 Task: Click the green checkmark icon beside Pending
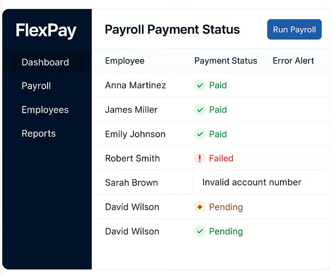coord(199,231)
